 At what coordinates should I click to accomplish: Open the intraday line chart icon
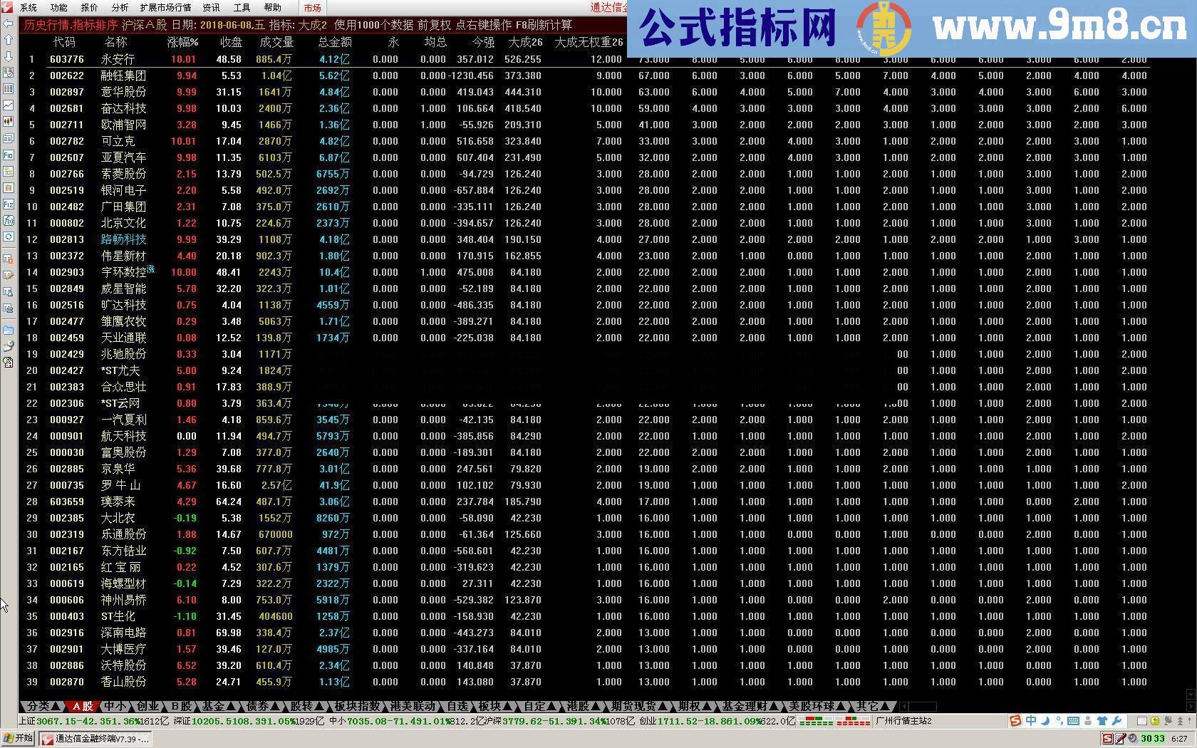[x=9, y=105]
